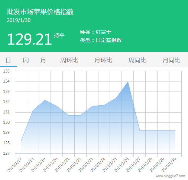The width and height of the screenshot is (188, 180).
Task: Click the y-axis value 130
Action: tap(6, 122)
